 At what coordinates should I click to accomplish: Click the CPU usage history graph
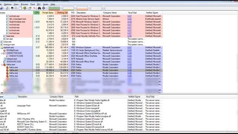coord(54,8)
